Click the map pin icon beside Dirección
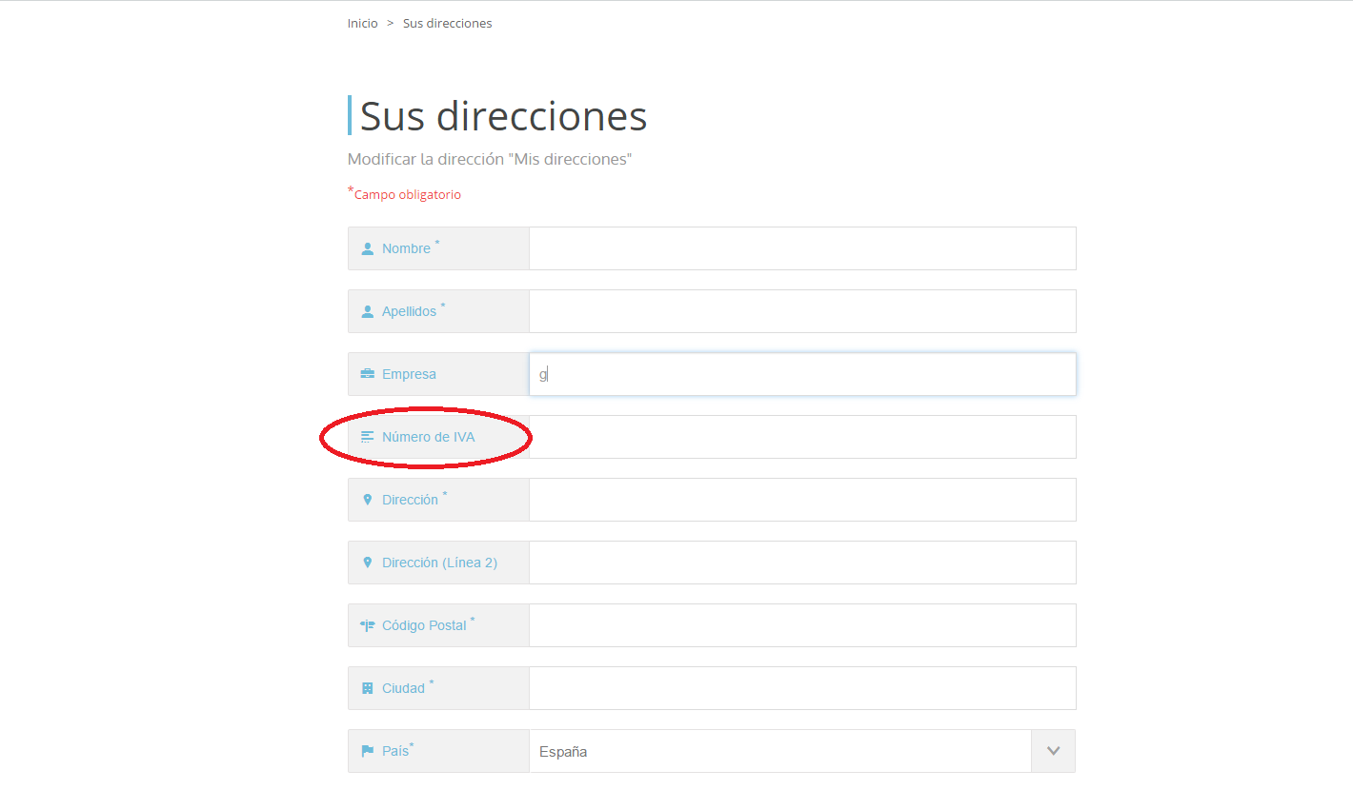This screenshot has width=1353, height=790. pos(368,500)
